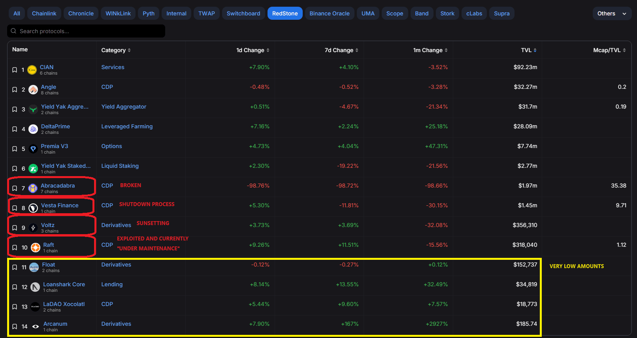This screenshot has width=637, height=338.
Task: Click the Premia V3 logo icon
Action: [33, 149]
